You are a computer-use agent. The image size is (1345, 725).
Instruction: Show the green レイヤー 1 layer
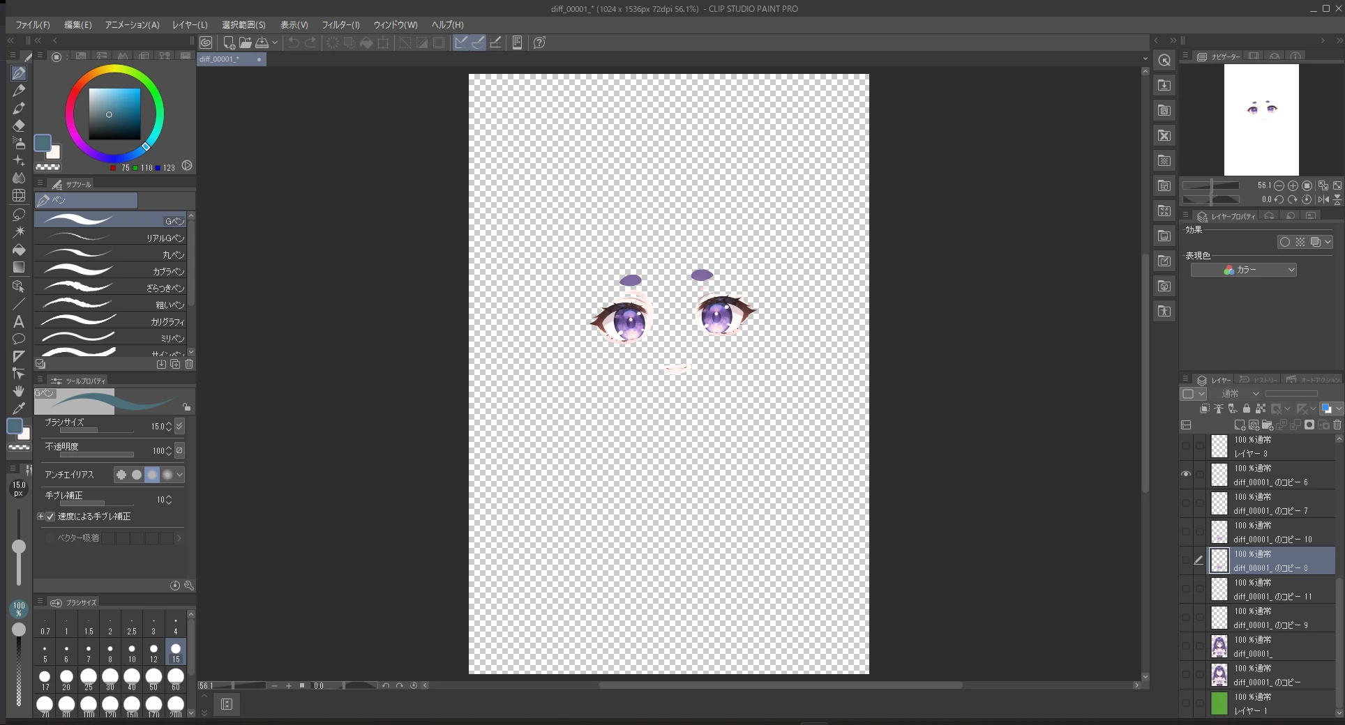(x=1186, y=703)
